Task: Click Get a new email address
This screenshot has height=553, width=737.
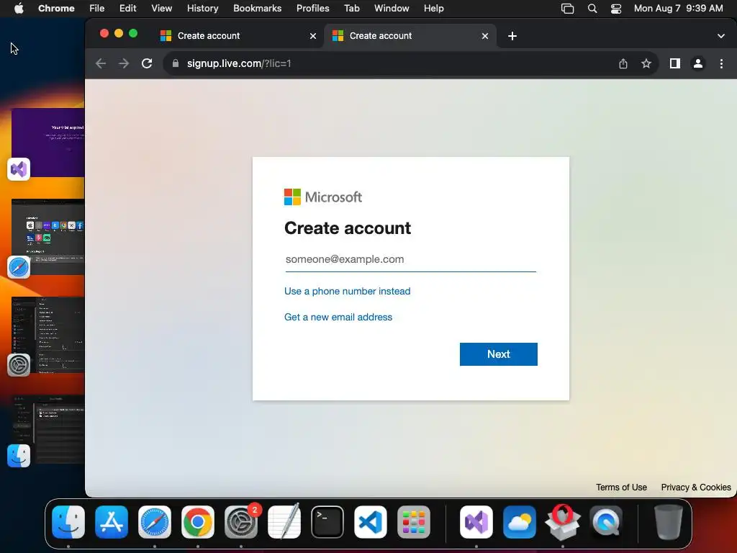Action: [338, 317]
